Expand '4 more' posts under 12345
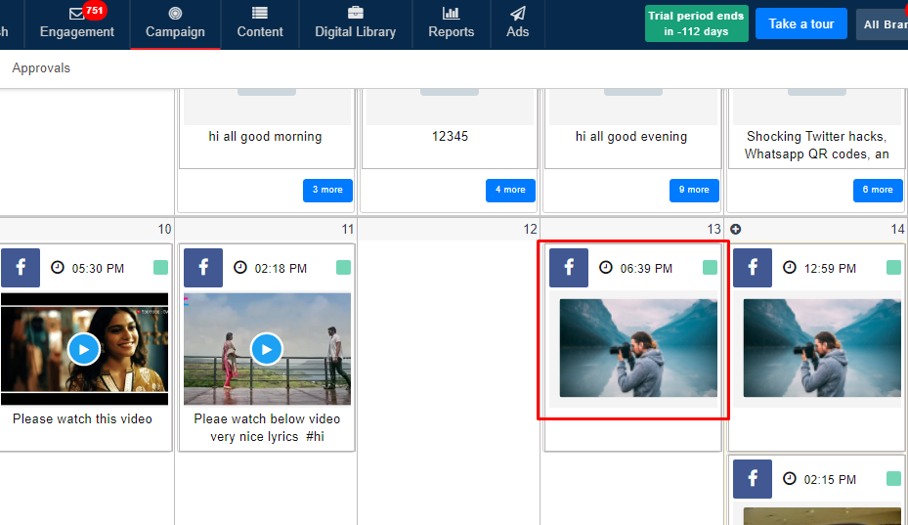Image resolution: width=908 pixels, height=525 pixels. point(510,190)
